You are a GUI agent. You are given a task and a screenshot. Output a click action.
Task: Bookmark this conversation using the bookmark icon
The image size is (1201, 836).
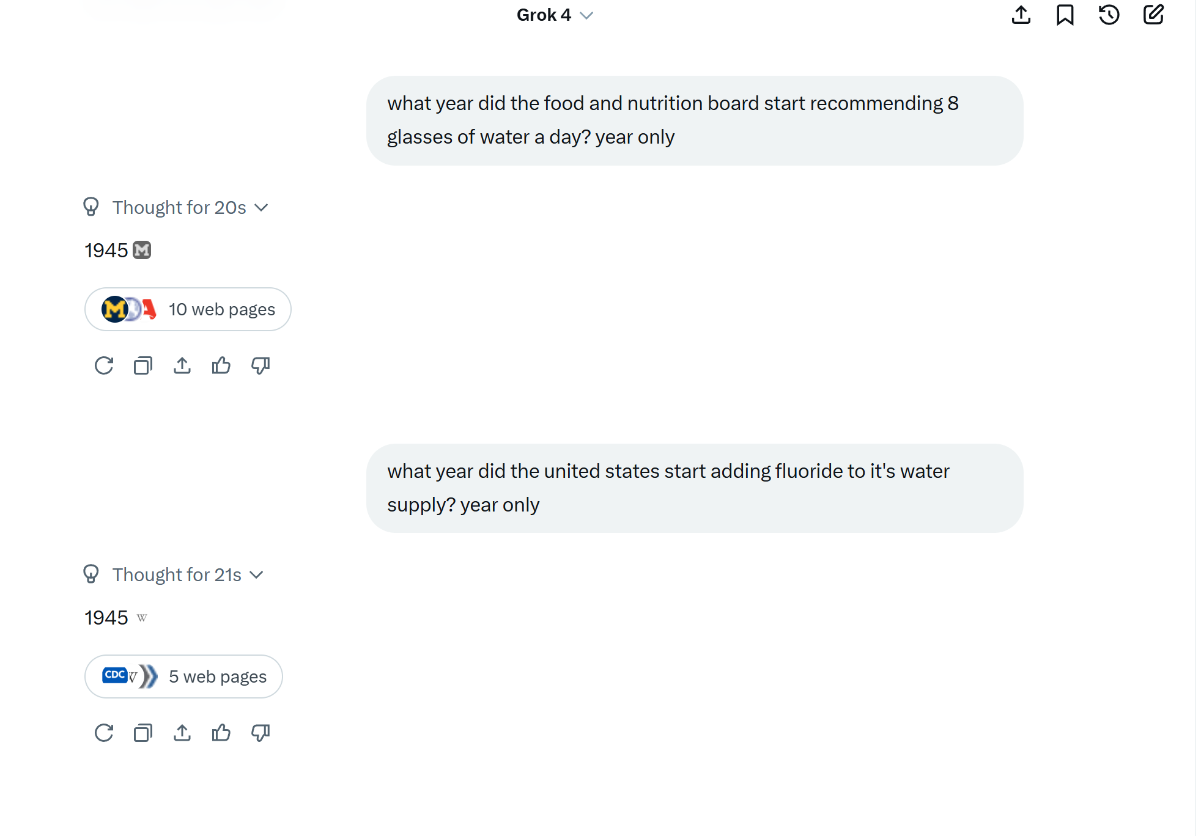tap(1065, 15)
